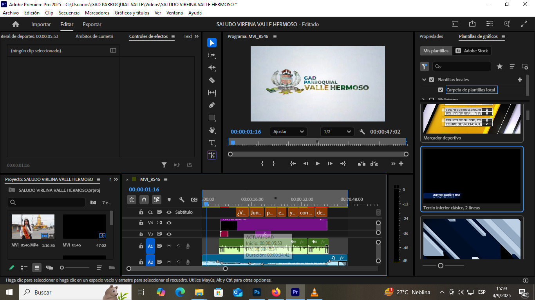Open timeline wrench display settings
The image size is (535, 300).
(x=182, y=200)
